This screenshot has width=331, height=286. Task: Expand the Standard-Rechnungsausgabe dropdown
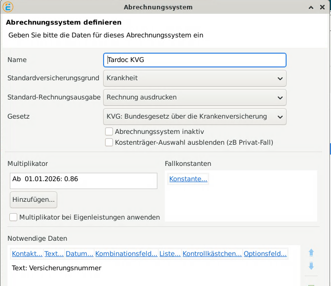(x=195, y=97)
